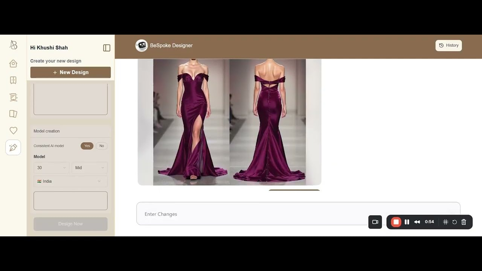Click the New Design button
Image resolution: width=482 pixels, height=271 pixels.
click(70, 72)
